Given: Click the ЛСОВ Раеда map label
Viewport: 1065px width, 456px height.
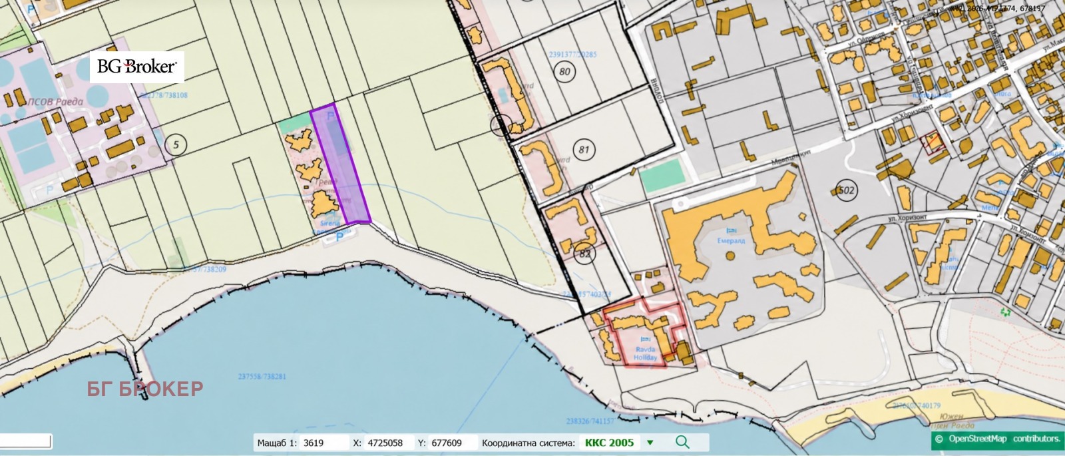Looking at the screenshot, I should coord(56,102).
